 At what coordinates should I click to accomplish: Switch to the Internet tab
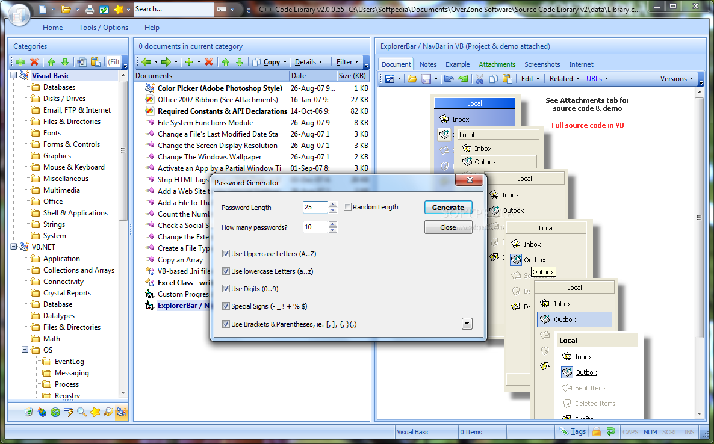pyautogui.click(x=581, y=64)
